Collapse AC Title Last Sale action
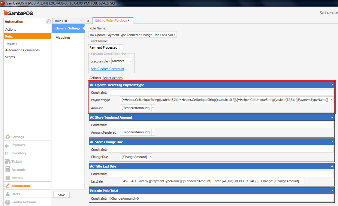338x206 pixels. click(x=332, y=166)
